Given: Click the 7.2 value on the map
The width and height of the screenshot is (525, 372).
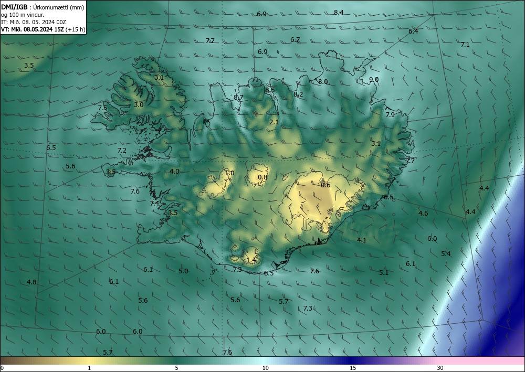Looking at the screenshot, I should pos(122,151).
